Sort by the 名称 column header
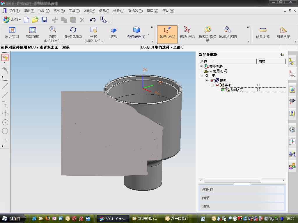298x223 pixels. pos(227,62)
